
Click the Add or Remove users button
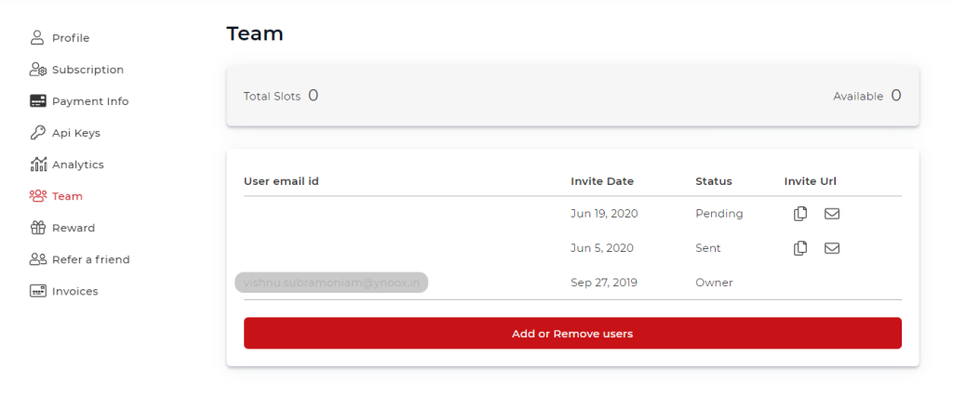point(572,333)
